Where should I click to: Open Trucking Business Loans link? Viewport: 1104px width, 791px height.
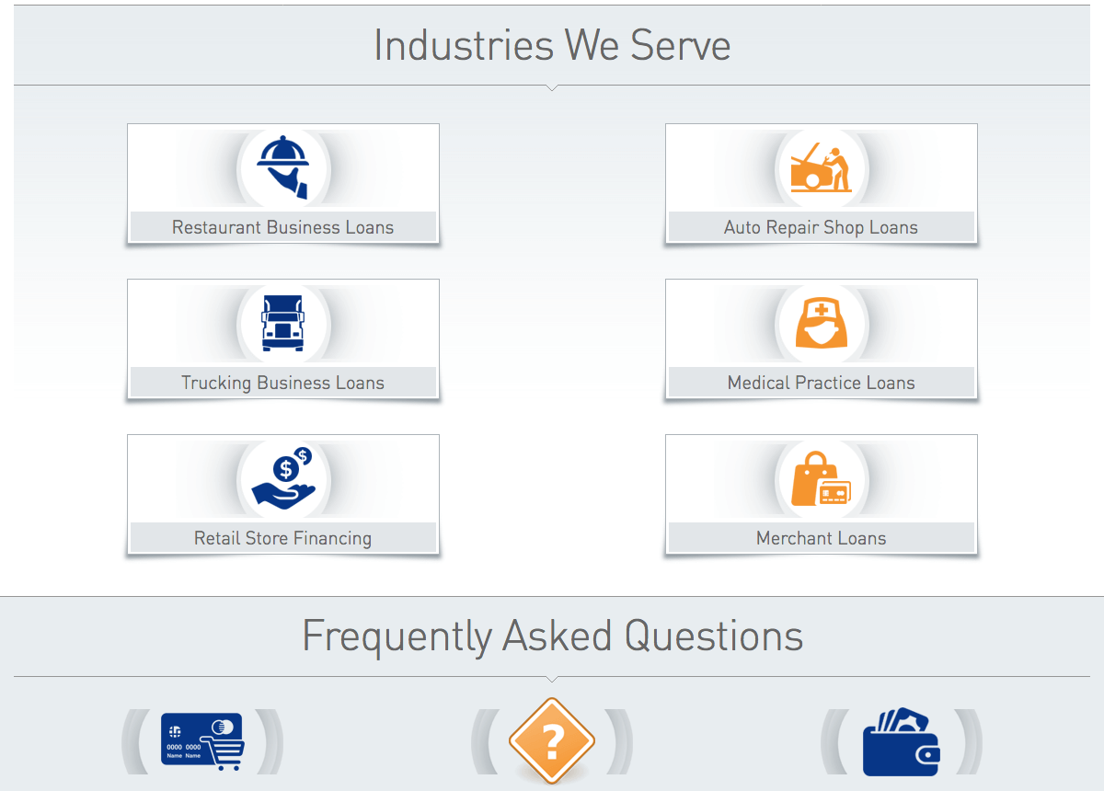282,383
